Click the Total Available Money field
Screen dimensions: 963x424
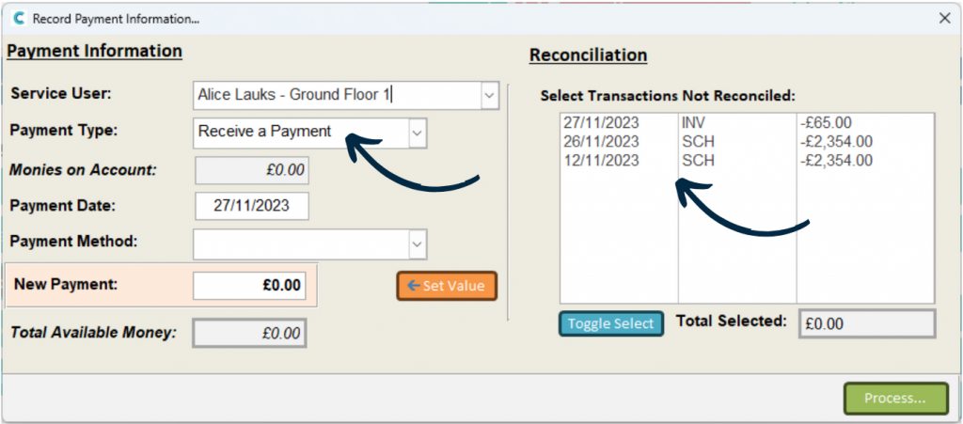coord(249,333)
